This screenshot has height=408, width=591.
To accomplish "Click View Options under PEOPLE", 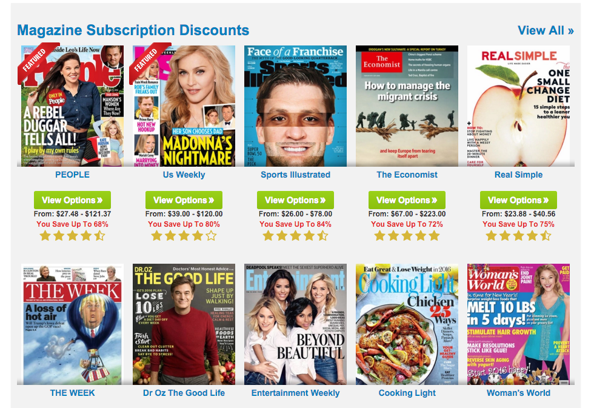I will click(72, 200).
